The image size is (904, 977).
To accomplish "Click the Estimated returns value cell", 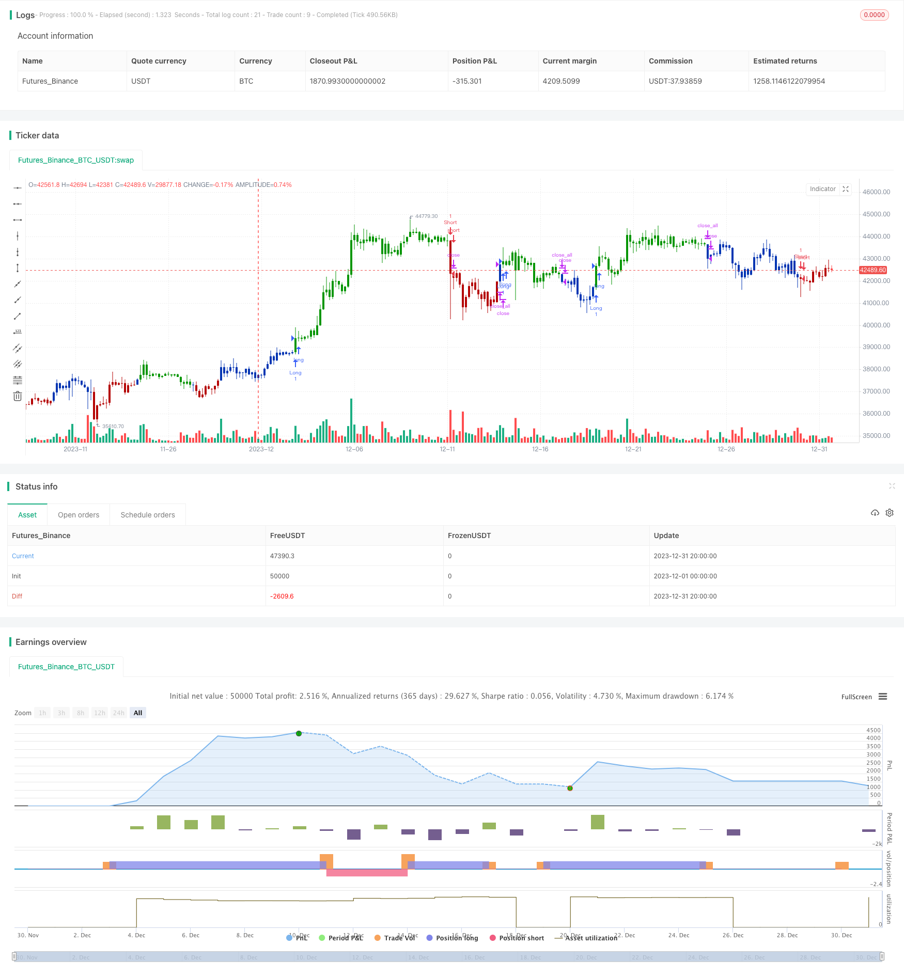I will [x=789, y=81].
